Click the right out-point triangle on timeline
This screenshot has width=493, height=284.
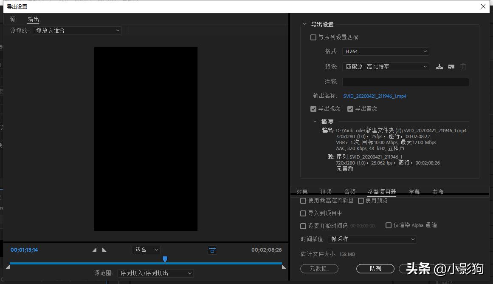(x=284, y=267)
